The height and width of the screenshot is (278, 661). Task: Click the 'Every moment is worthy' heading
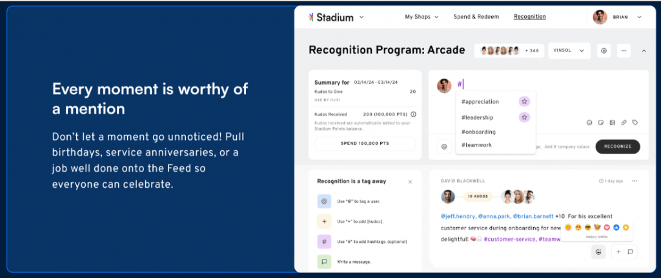tap(150, 99)
